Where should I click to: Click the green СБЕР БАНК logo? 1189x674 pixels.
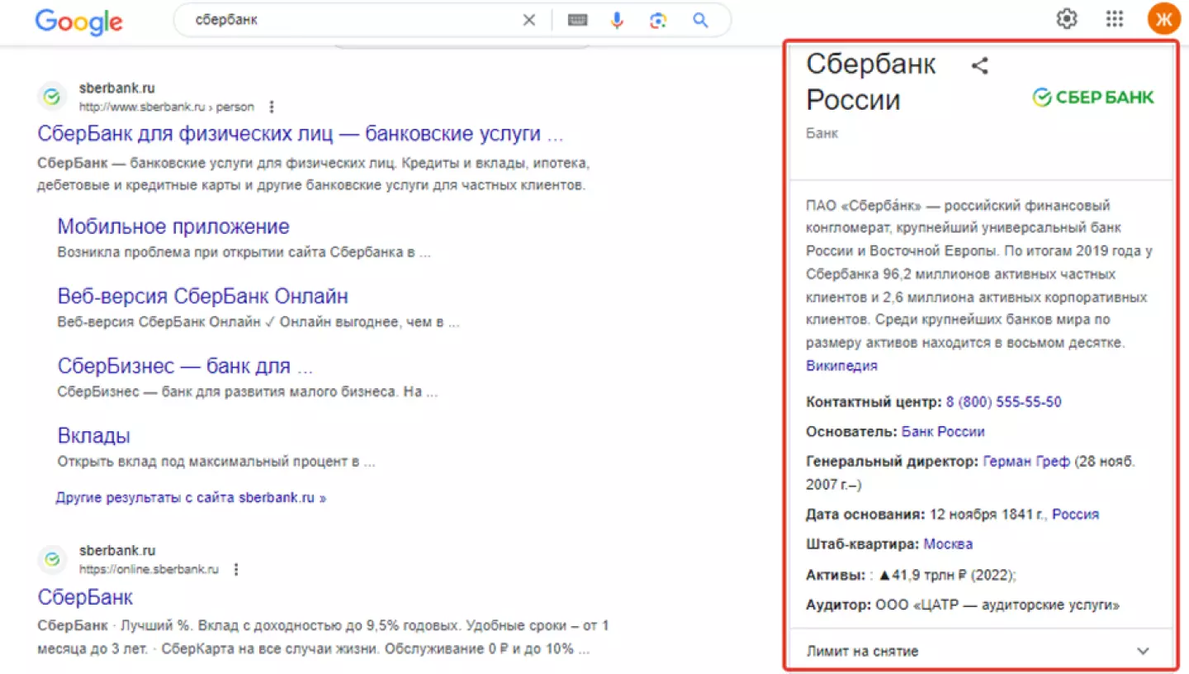click(x=1093, y=97)
